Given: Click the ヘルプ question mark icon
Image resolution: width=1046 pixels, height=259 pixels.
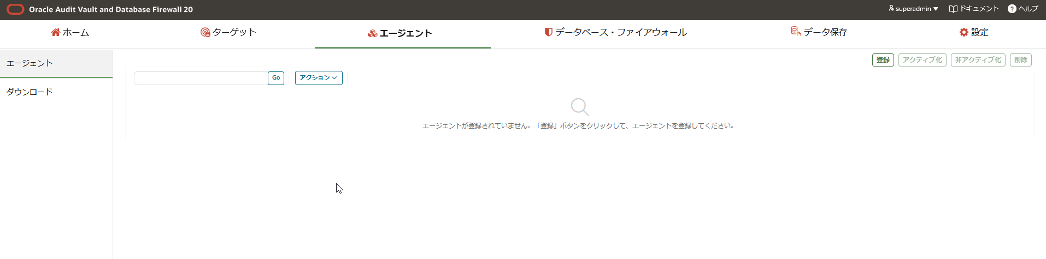Looking at the screenshot, I should coord(1012,9).
